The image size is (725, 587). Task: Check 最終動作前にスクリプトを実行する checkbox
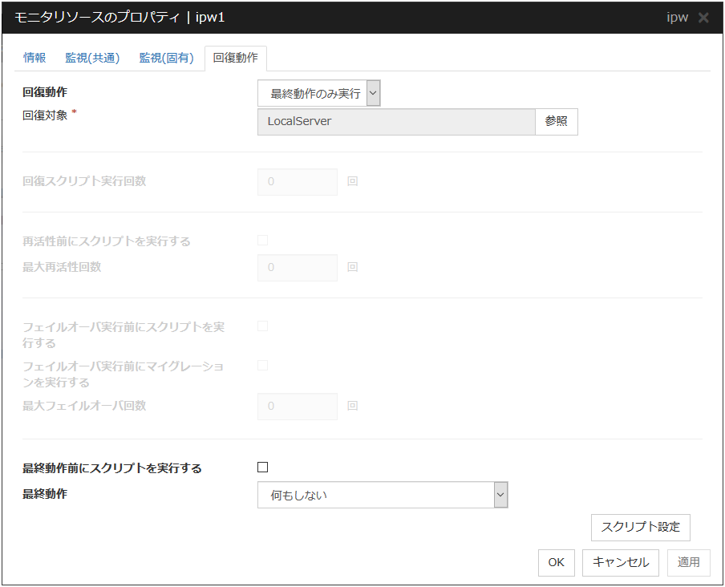262,468
